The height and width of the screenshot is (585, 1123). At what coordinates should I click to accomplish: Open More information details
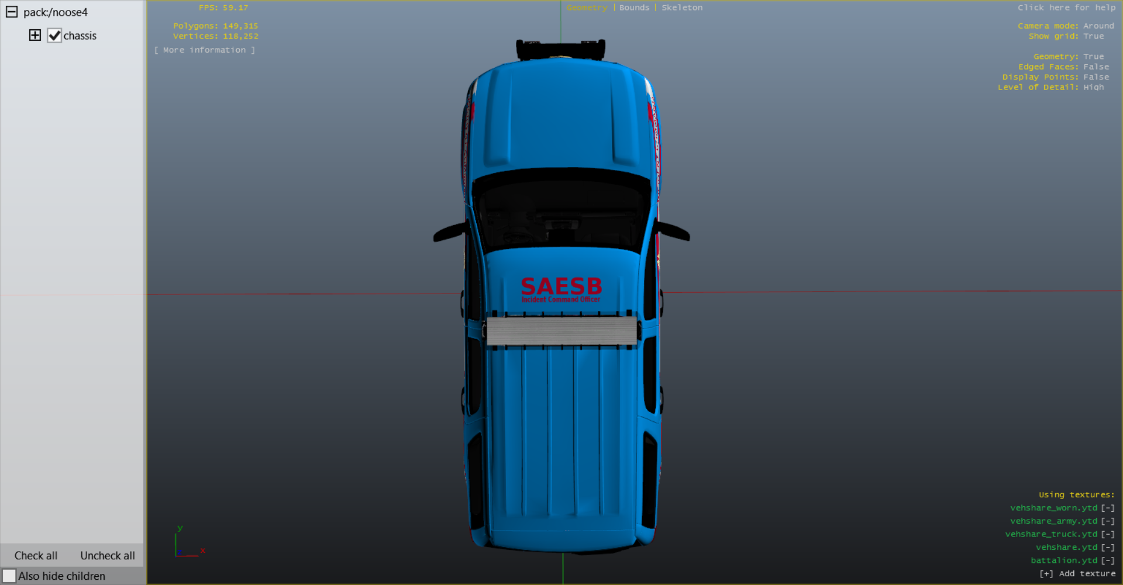click(205, 50)
